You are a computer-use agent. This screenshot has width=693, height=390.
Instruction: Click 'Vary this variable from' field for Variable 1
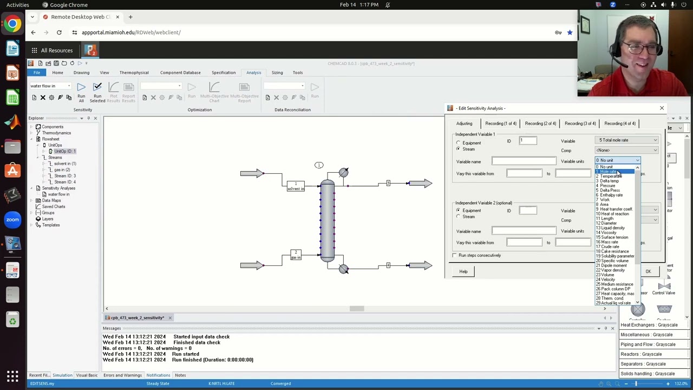pos(524,174)
